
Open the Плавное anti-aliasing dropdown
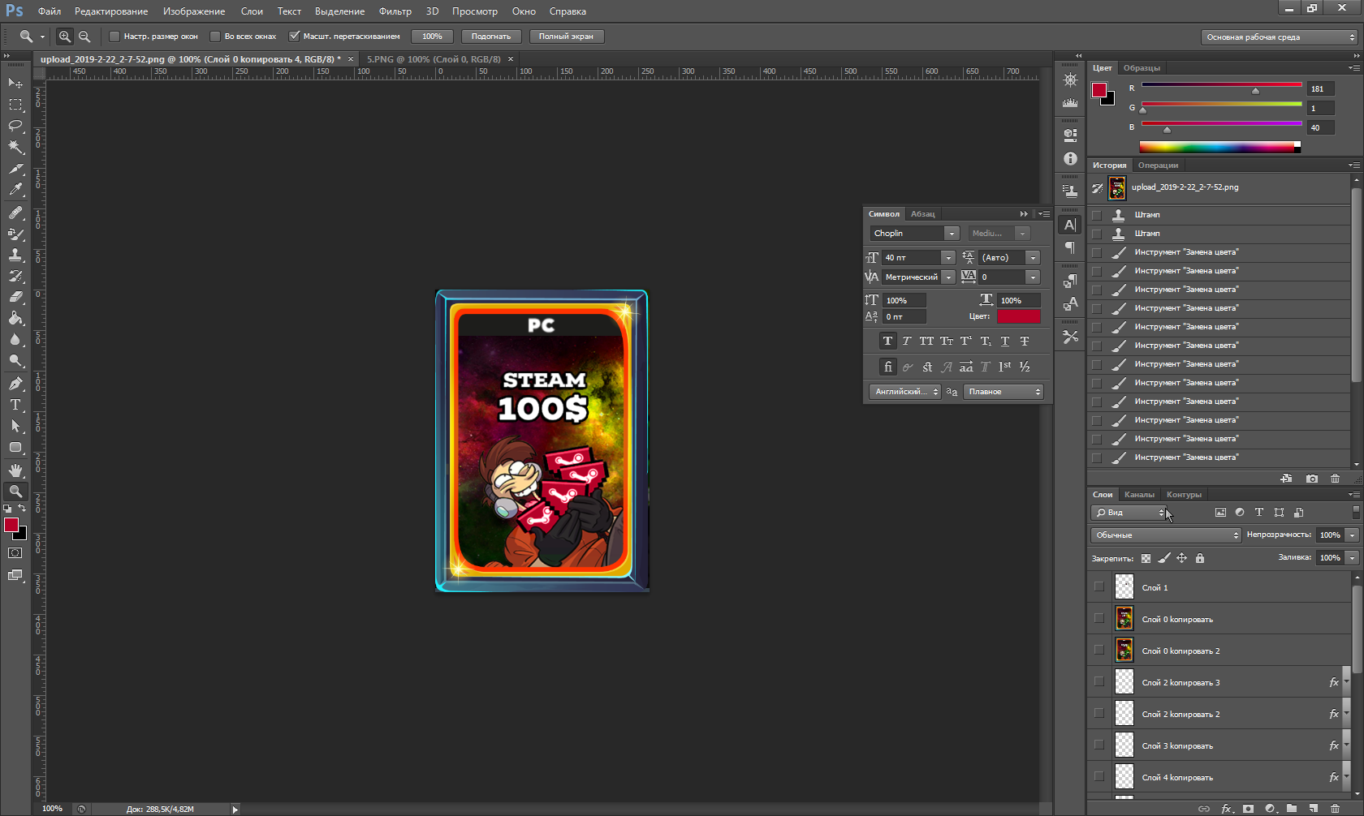(1004, 392)
